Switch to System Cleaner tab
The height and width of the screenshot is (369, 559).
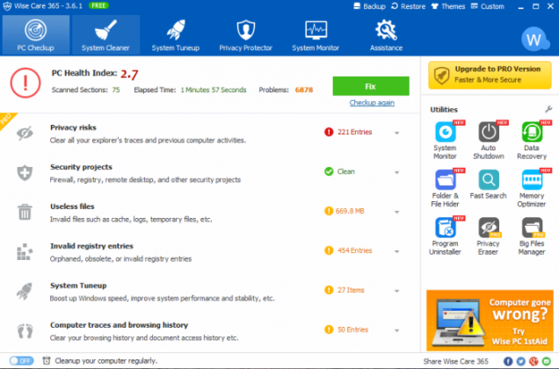(x=105, y=34)
